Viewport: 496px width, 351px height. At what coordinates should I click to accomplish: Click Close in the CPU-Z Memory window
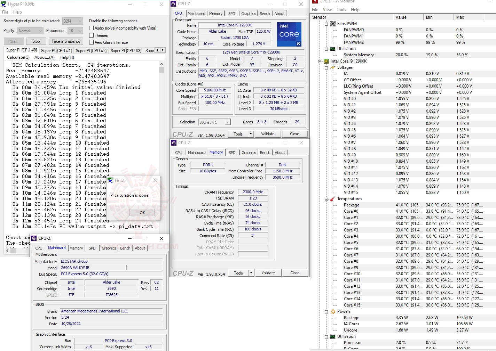(x=295, y=273)
